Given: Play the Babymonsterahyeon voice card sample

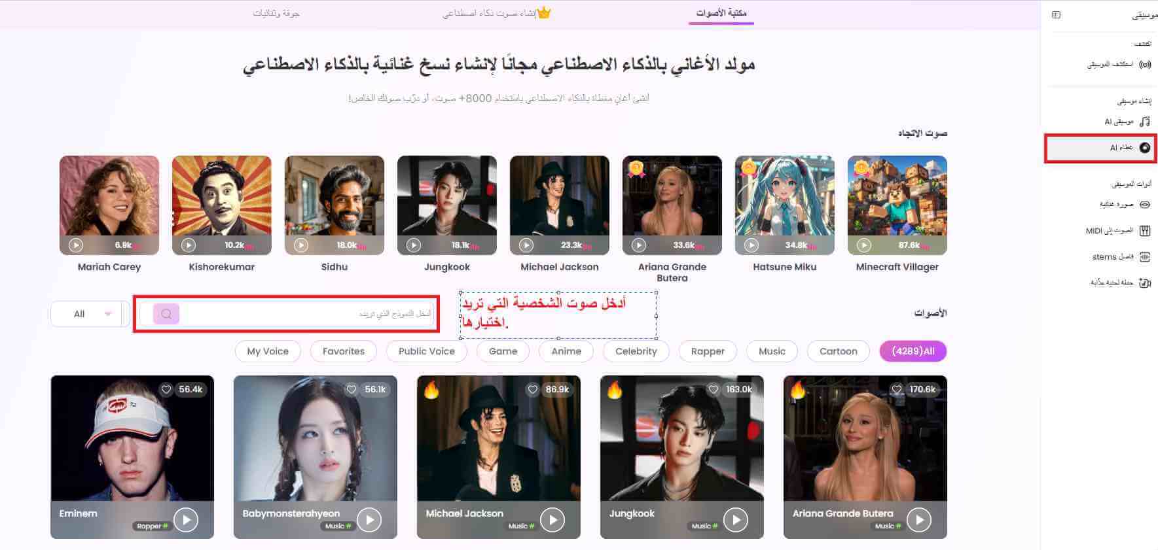Looking at the screenshot, I should (369, 520).
